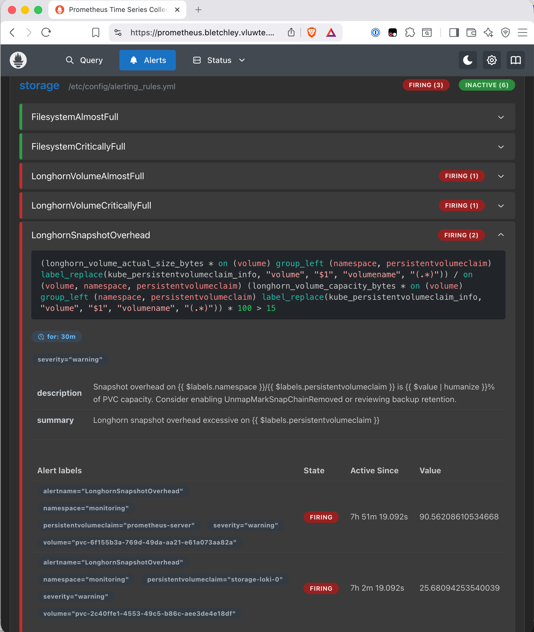Click the share icon in address bar

click(291, 32)
